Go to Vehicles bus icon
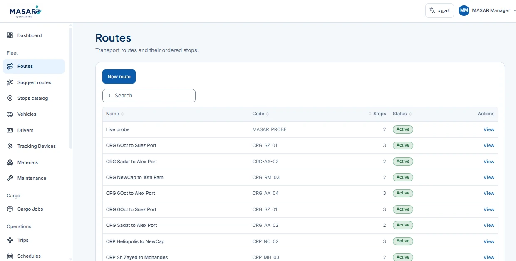The image size is (516, 261). (10, 114)
